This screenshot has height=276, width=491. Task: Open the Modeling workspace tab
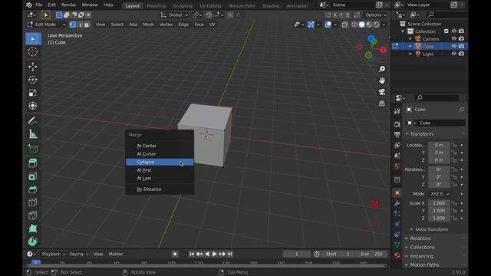point(157,5)
